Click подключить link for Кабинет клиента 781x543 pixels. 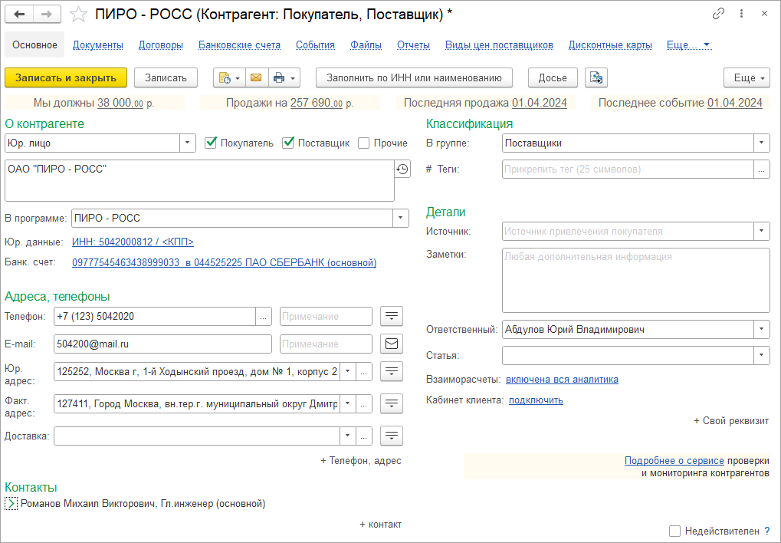coord(536,400)
